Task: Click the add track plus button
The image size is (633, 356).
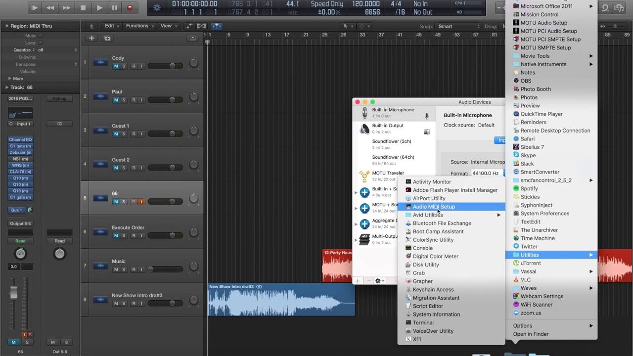Action: point(91,38)
